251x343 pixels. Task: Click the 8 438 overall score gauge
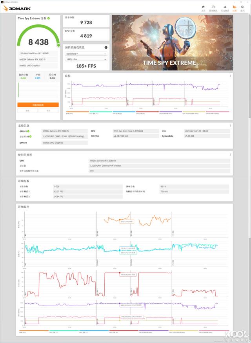coord(38,36)
